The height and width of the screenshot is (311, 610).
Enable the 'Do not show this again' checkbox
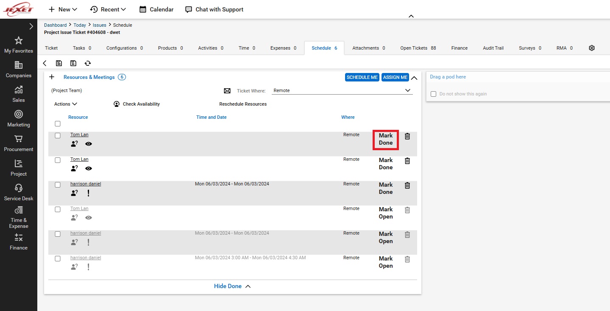pos(433,94)
